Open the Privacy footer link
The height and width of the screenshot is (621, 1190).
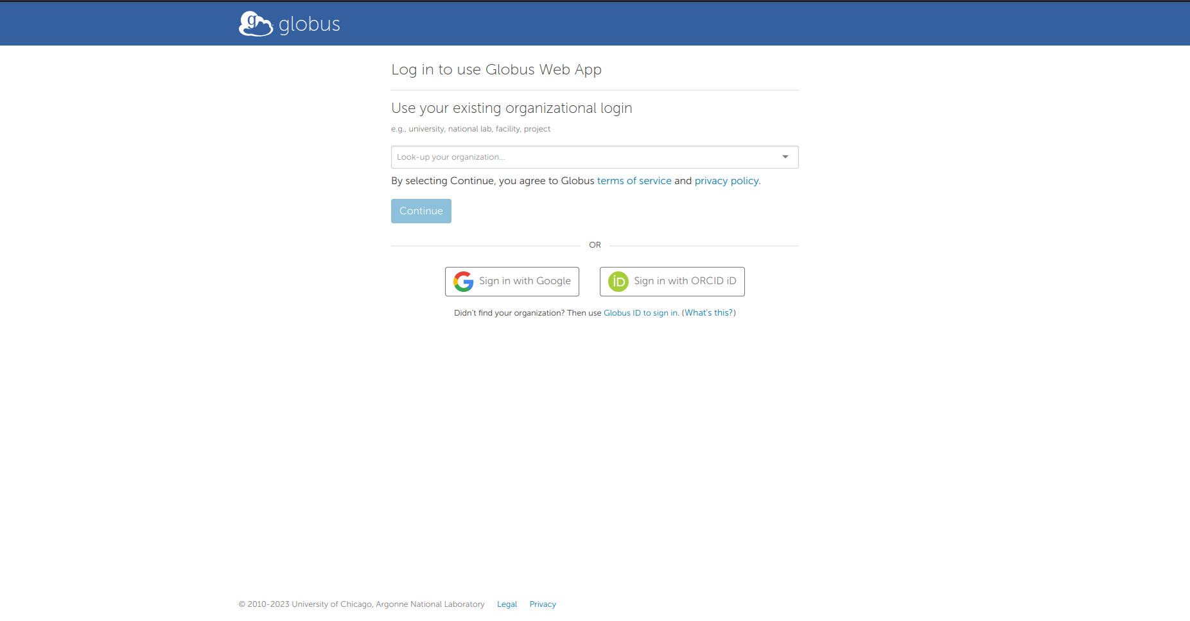(x=543, y=604)
